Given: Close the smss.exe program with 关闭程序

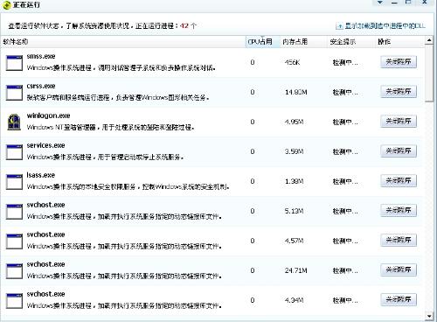Looking at the screenshot, I should [x=399, y=62].
